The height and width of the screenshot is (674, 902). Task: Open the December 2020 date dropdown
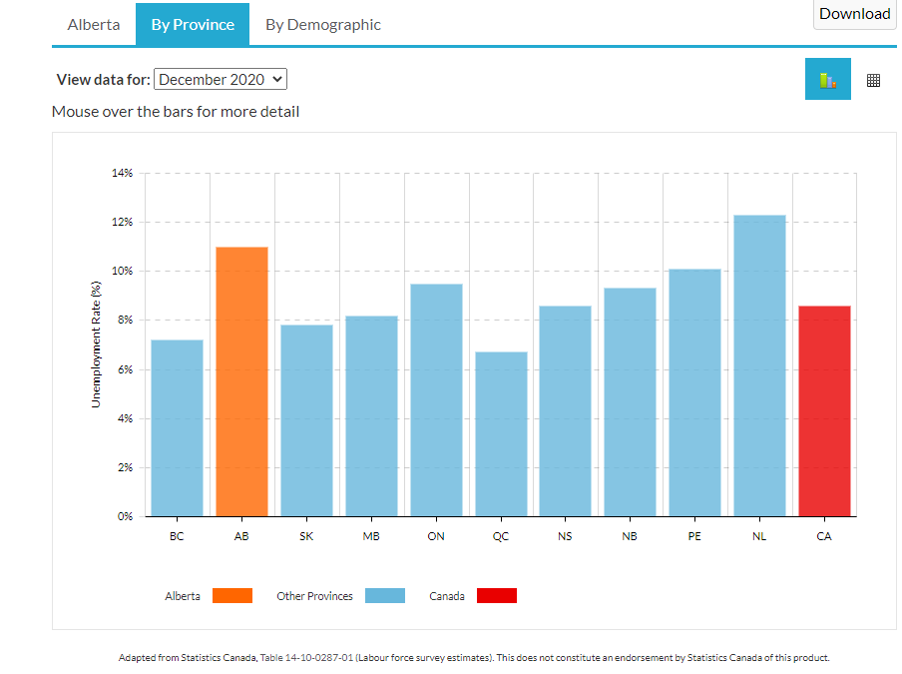(221, 80)
